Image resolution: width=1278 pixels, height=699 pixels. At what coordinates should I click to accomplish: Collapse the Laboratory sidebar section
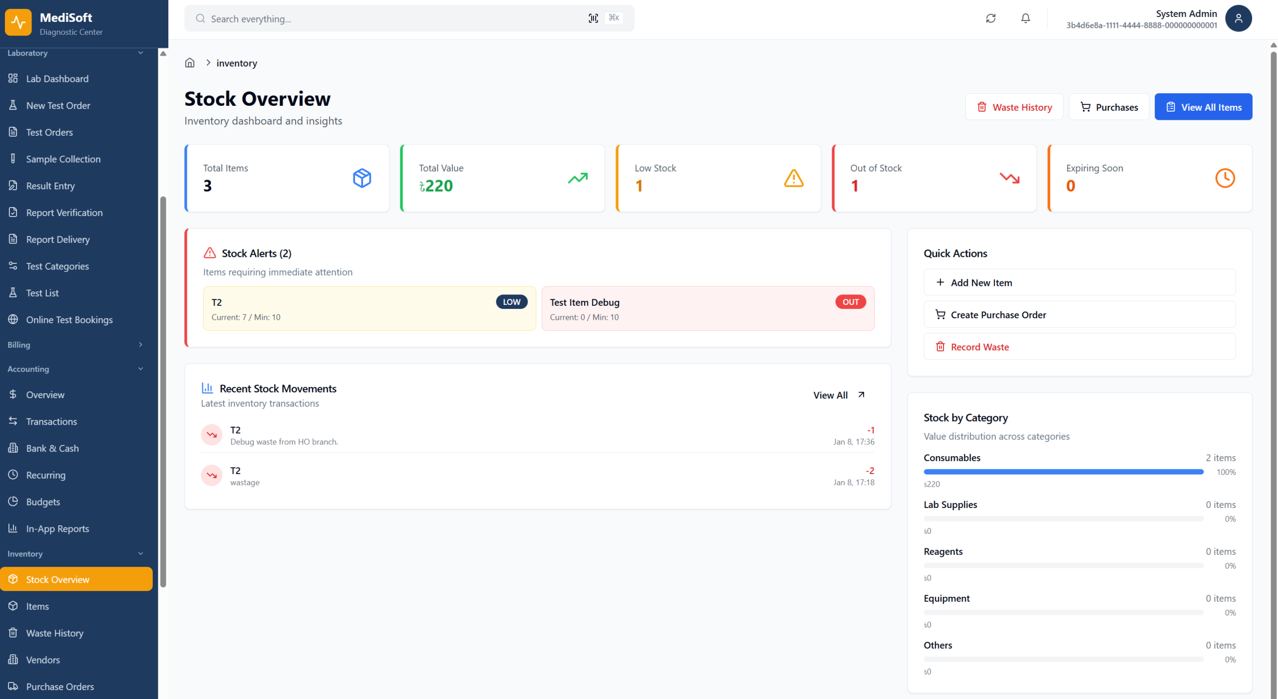pos(140,53)
